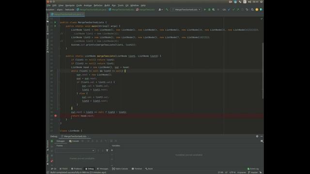This screenshot has width=310, height=174.
Task: Push commits arrow icon in toolbar
Action: 238,10
